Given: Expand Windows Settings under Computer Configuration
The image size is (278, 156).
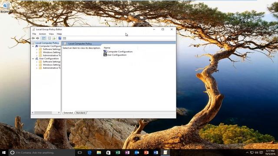Looking at the screenshot, I should coord(36,52).
